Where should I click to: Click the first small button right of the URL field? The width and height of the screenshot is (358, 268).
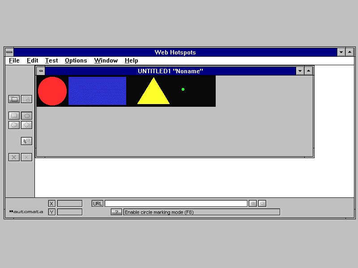click(x=253, y=204)
